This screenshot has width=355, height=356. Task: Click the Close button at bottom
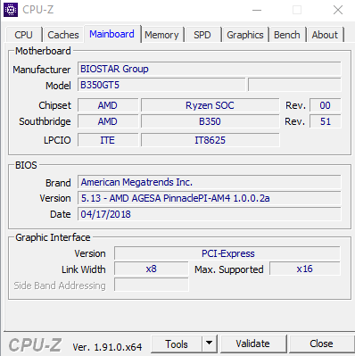(x=321, y=344)
